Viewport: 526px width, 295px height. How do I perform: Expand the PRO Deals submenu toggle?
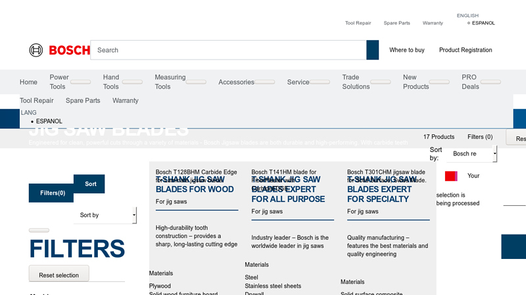point(490,82)
